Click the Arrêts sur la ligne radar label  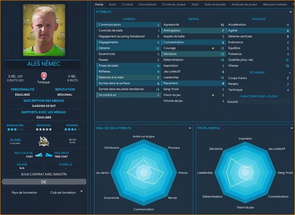143,137
